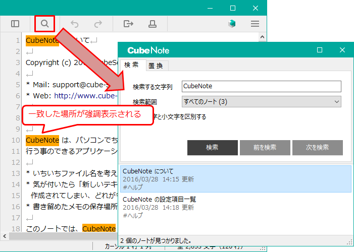This screenshot has height=252, width=354.
Task: Click line number 13 in the gutter
Action: tap(16, 173)
